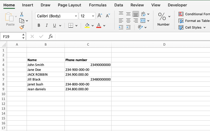The height and width of the screenshot is (131, 210).
Task: Click the Wrap Text icon
Action: (143, 14)
